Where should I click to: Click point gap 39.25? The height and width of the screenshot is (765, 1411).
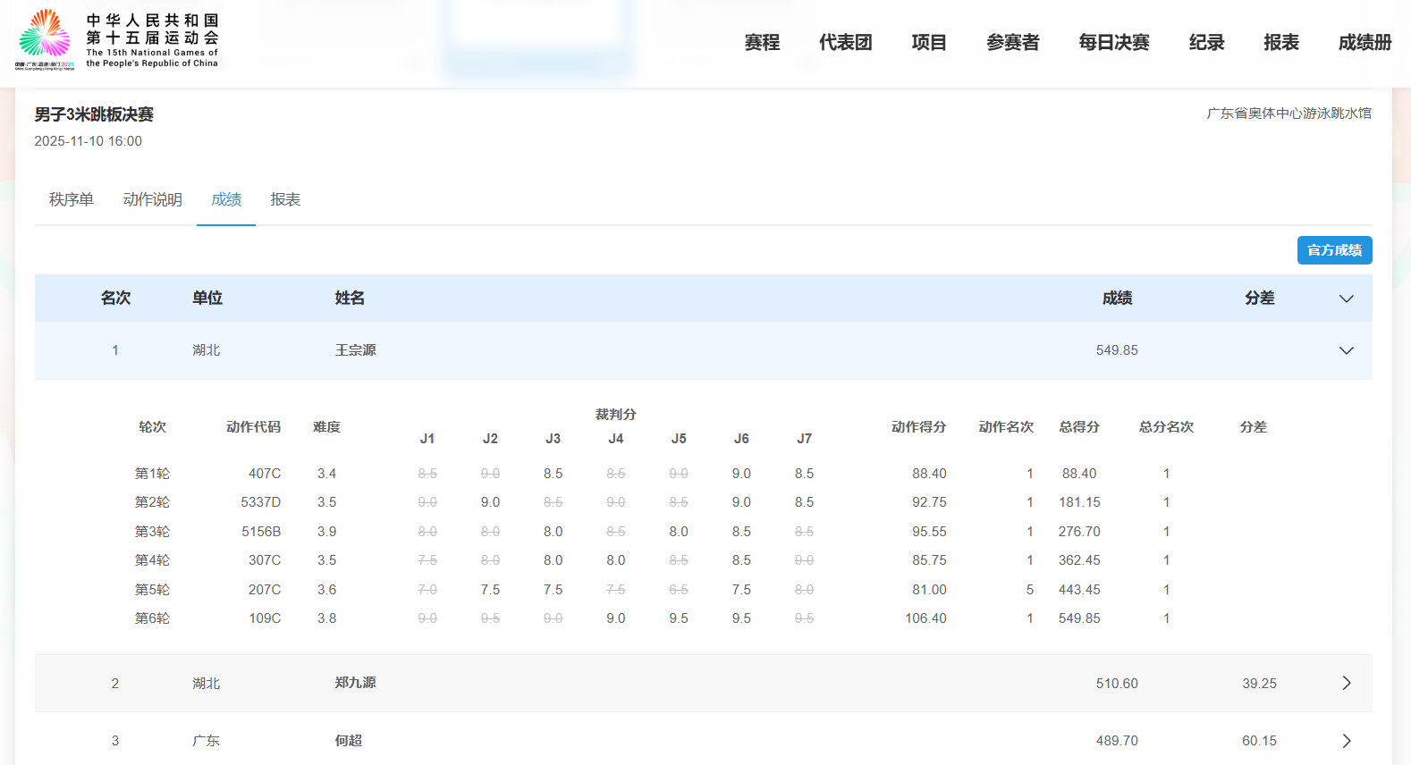(x=1259, y=684)
